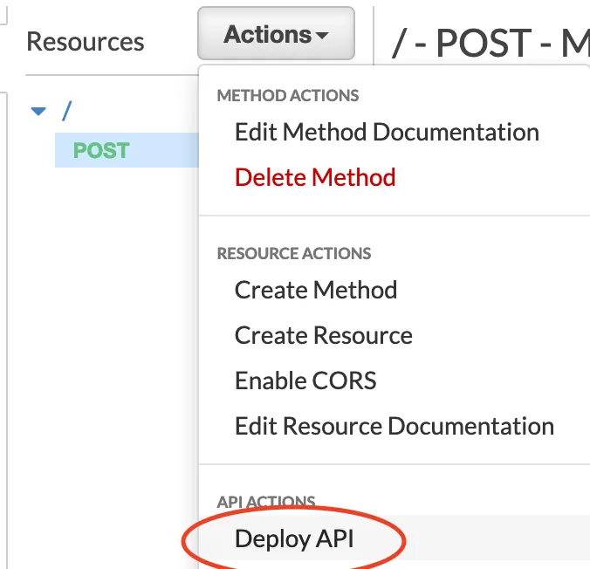Open the Actions dropdown button
Image resolution: width=590 pixels, height=569 pixels.
pos(275,36)
